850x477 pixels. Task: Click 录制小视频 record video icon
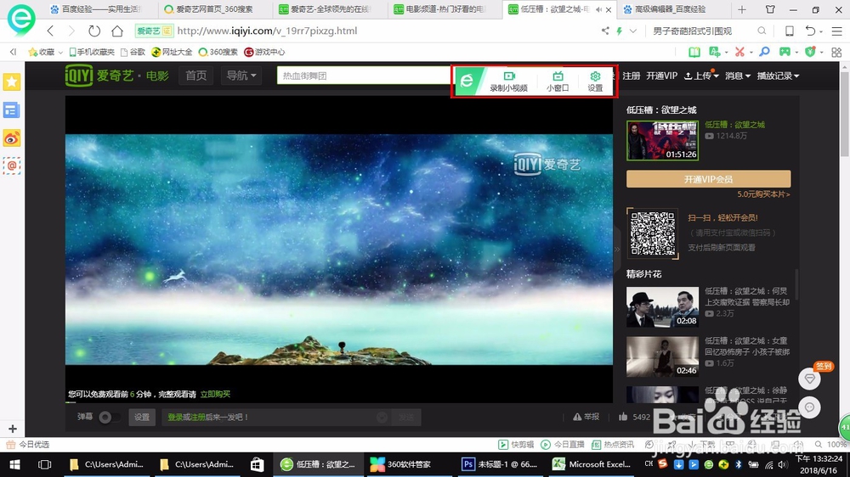(x=508, y=81)
